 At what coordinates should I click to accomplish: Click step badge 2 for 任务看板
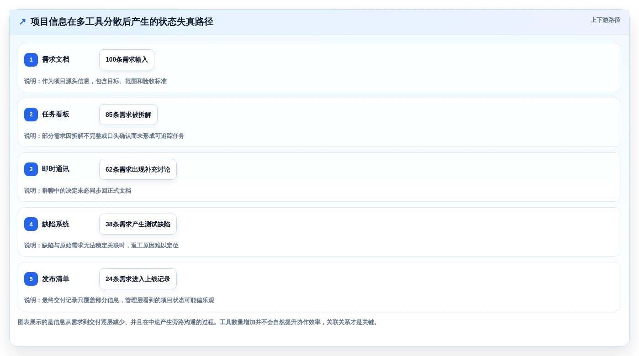[31, 115]
